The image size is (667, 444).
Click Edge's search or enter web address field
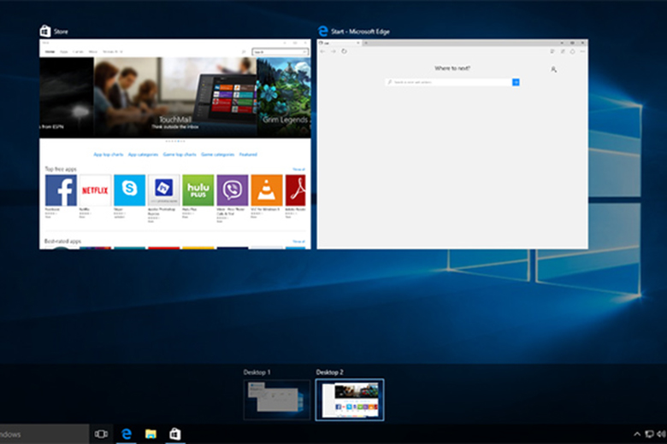(x=449, y=82)
